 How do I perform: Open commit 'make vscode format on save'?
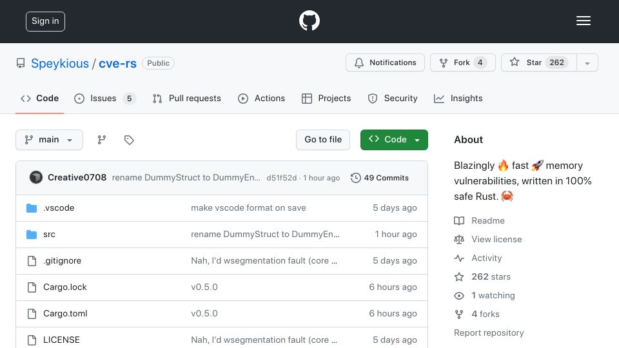click(248, 208)
